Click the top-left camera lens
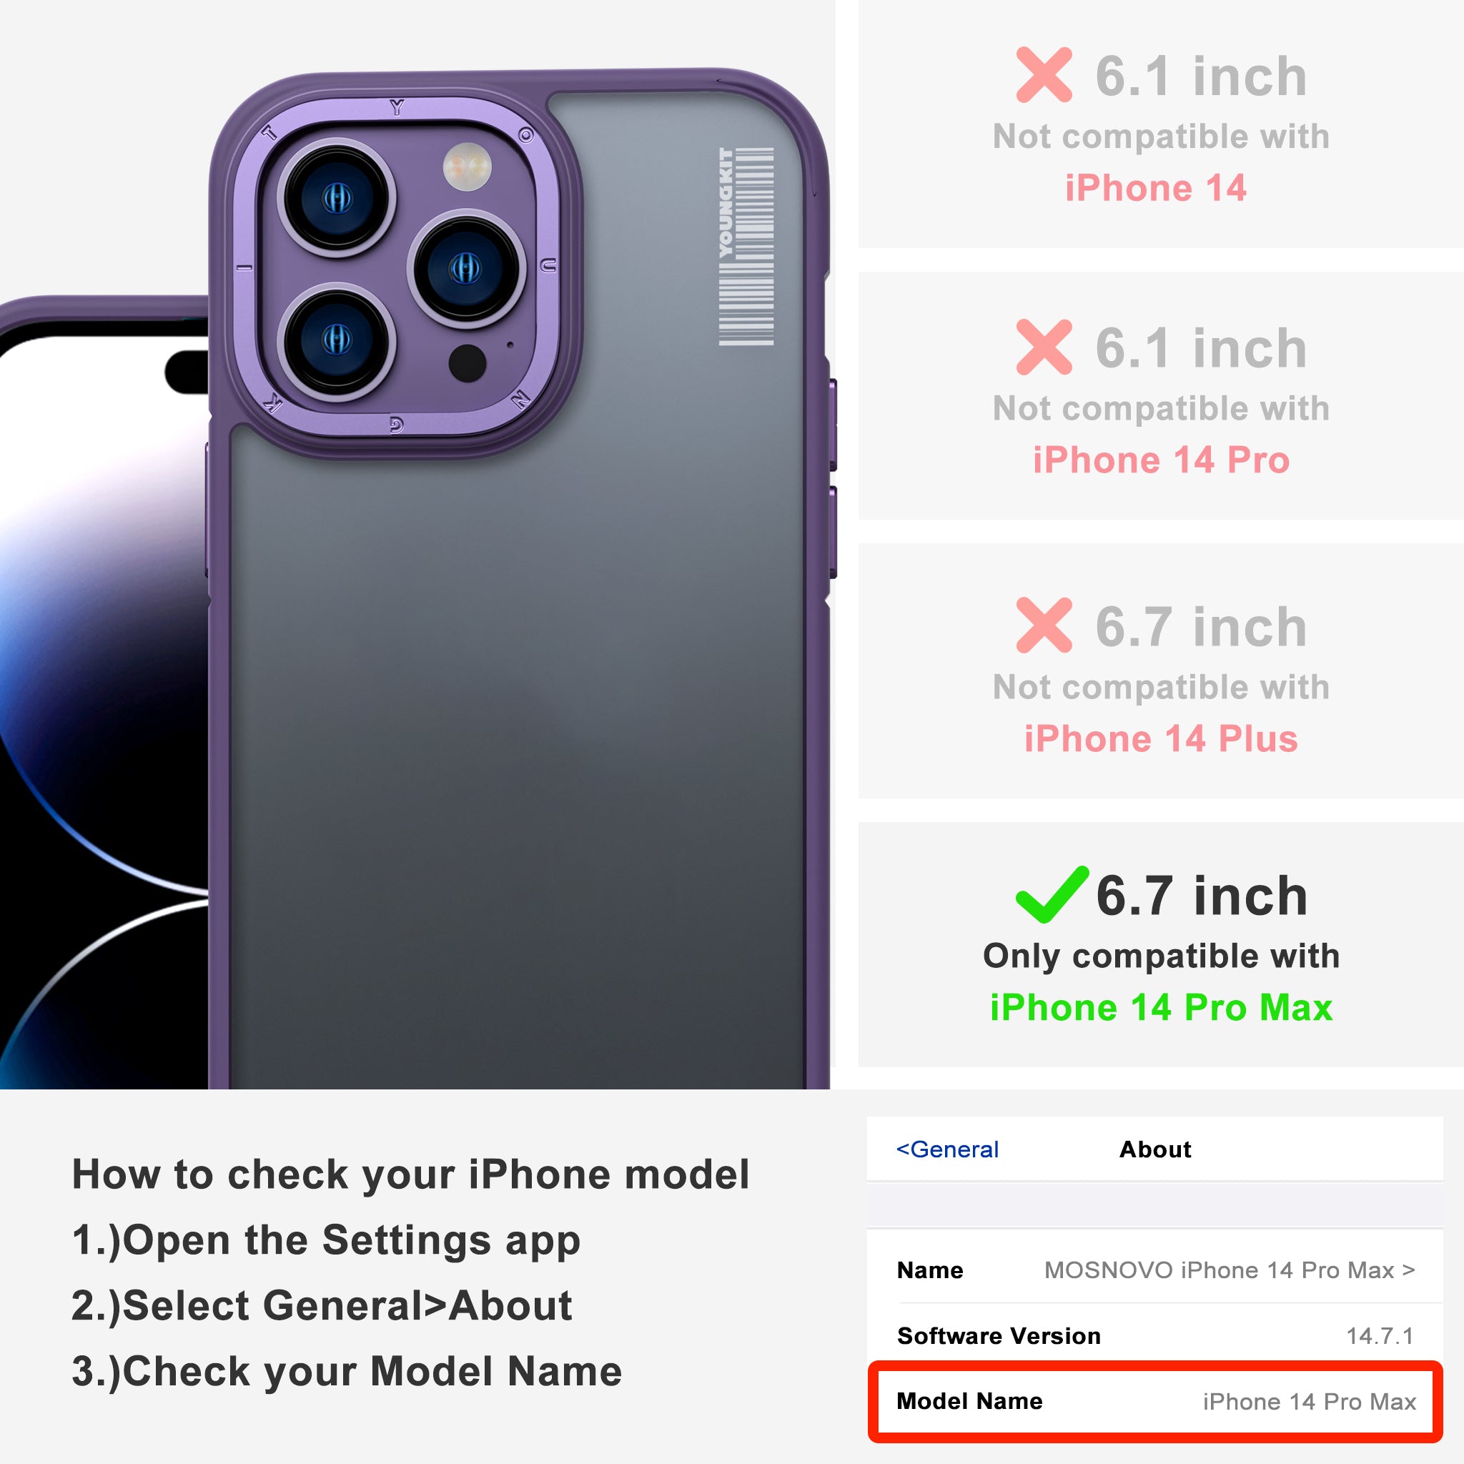Screen dimensions: 1464x1464 [337, 199]
